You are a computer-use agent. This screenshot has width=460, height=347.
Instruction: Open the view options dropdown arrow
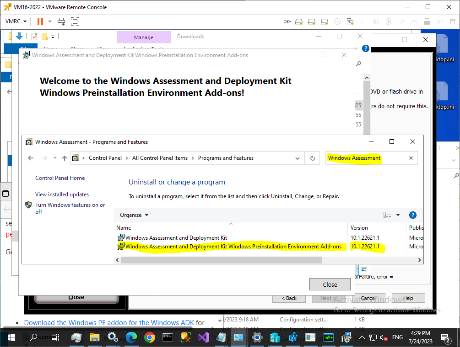point(398,215)
